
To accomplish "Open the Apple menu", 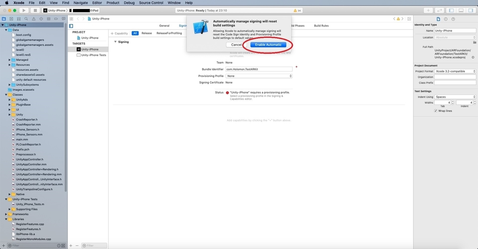I will click(x=7, y=3).
